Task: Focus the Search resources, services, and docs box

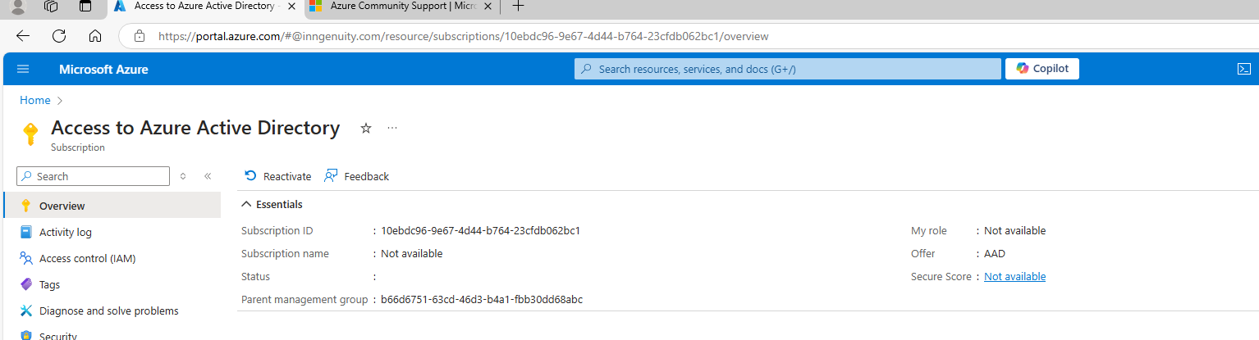Action: click(x=788, y=69)
